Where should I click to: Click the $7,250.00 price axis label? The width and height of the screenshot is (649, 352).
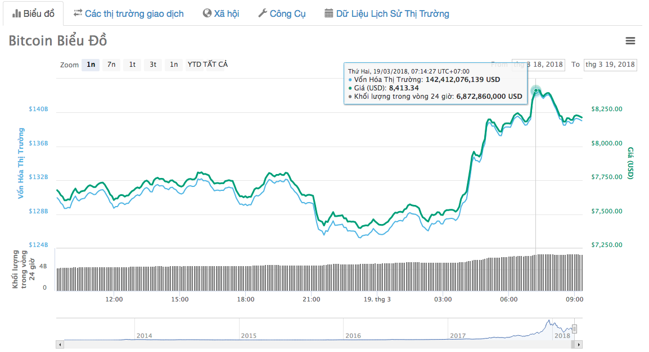tap(607, 245)
